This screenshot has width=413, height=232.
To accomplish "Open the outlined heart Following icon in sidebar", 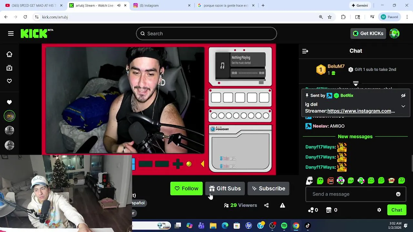I will click(x=9, y=81).
